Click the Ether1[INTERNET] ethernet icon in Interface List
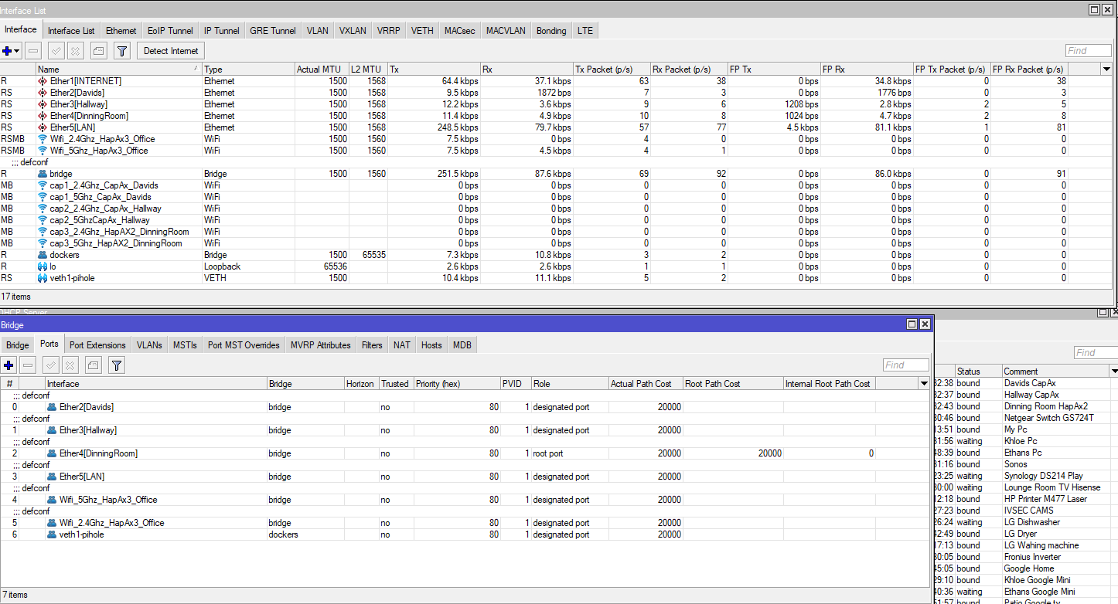The image size is (1118, 604). [43, 81]
